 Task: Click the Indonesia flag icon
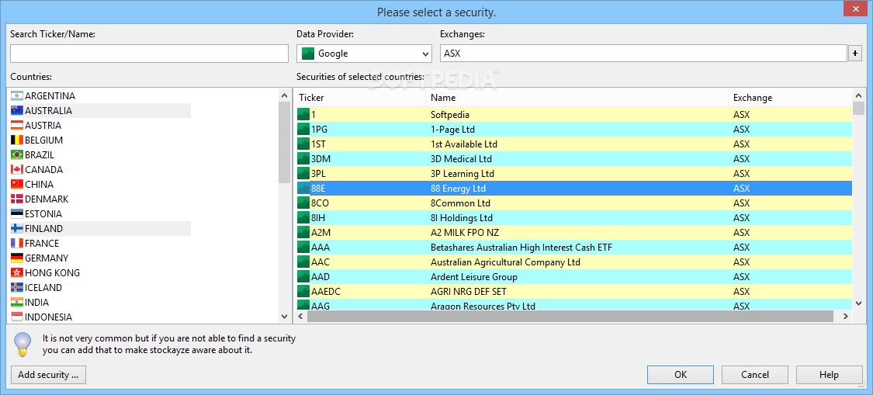tap(17, 317)
